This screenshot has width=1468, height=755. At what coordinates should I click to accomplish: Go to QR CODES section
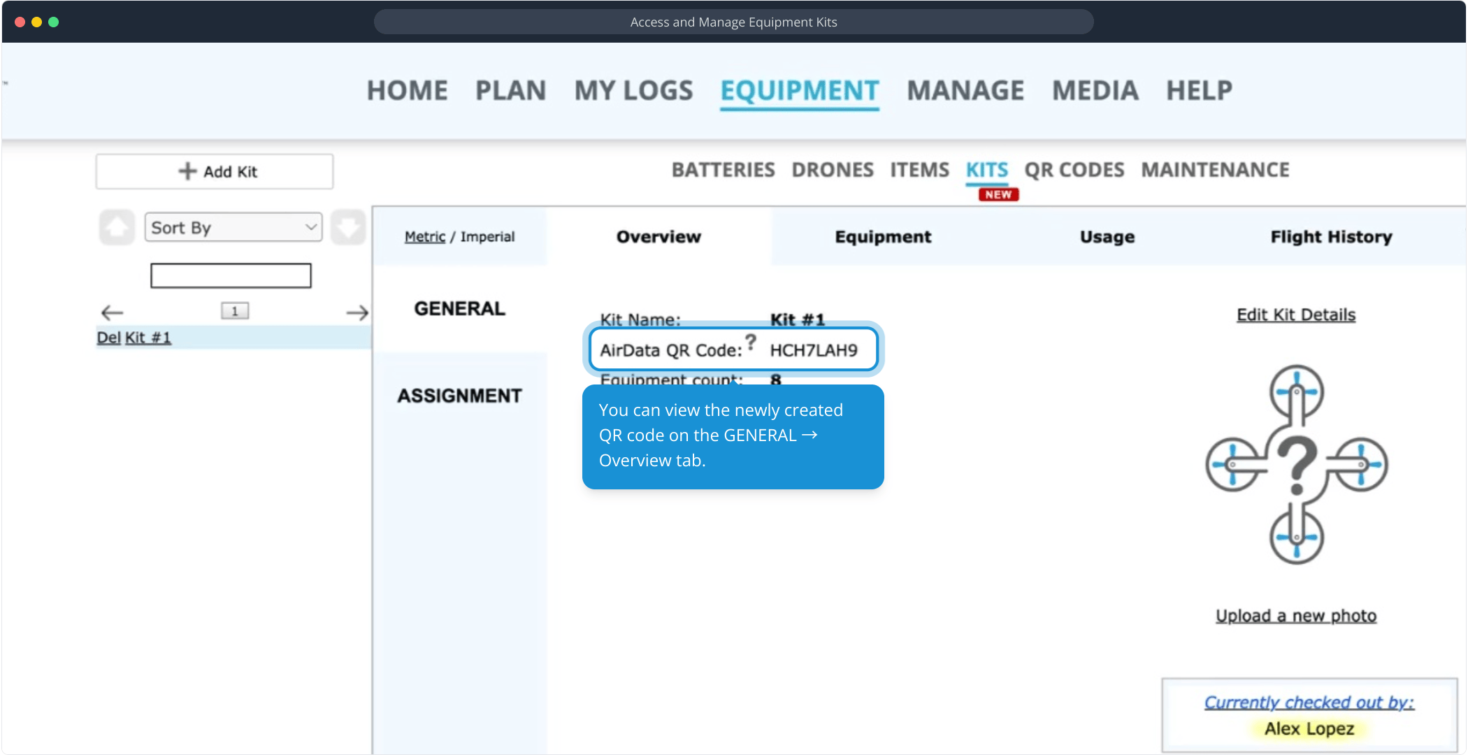pos(1074,170)
